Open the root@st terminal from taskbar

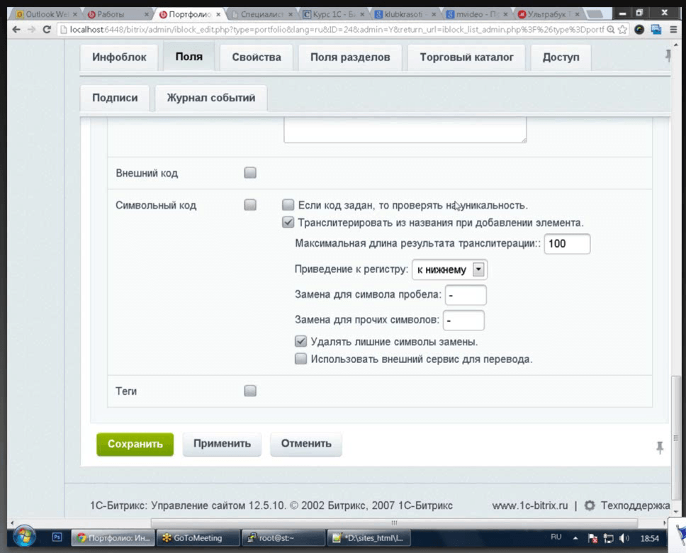click(x=283, y=537)
